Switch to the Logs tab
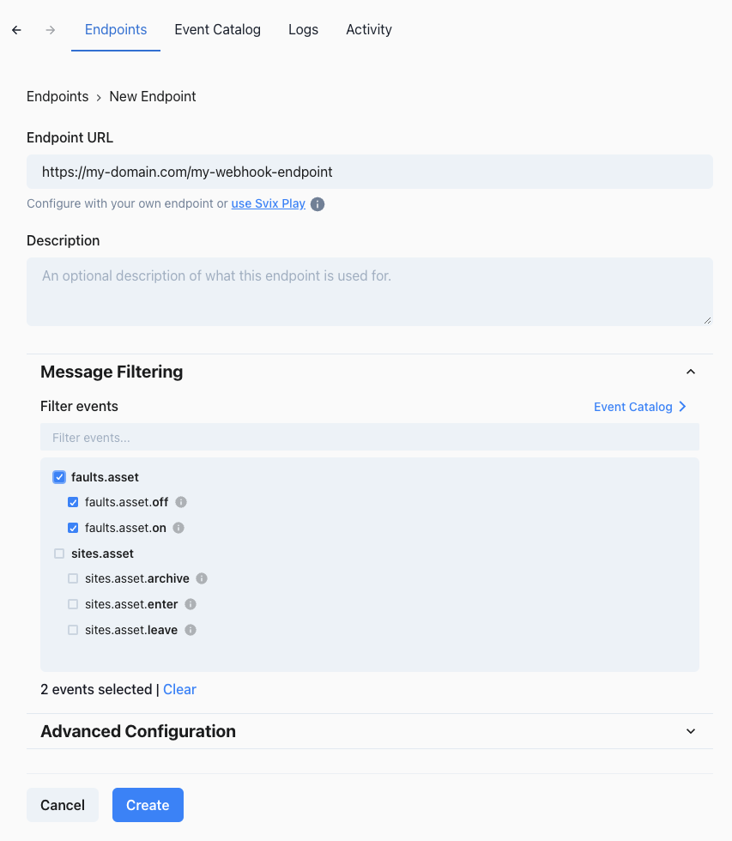The height and width of the screenshot is (841, 732). (x=303, y=29)
